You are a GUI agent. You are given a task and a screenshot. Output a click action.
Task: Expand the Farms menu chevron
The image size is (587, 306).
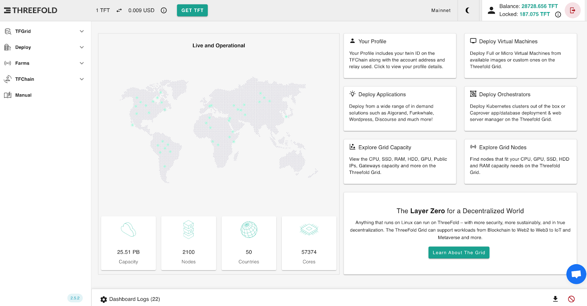(82, 63)
